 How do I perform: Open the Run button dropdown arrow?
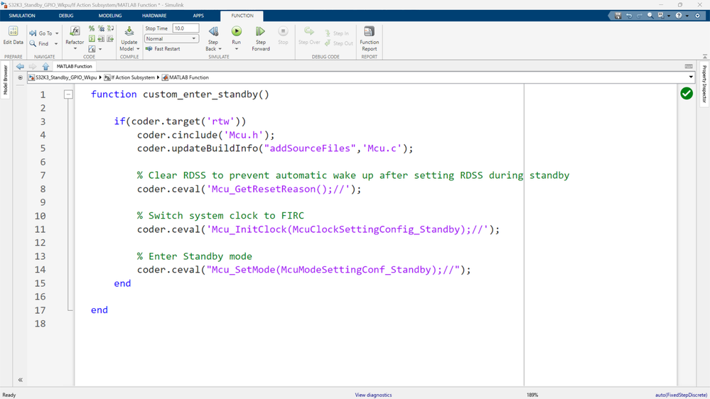[x=237, y=49]
